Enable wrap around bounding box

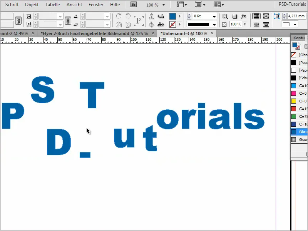click(x=266, y=16)
